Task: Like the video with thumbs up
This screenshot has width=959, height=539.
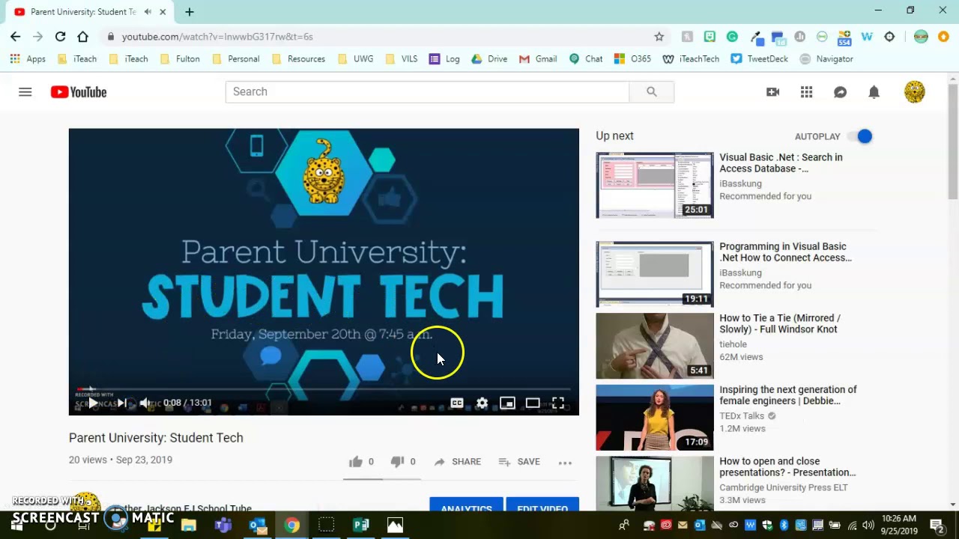Action: (x=361, y=462)
